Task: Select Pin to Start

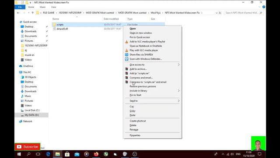Action: 135,95
